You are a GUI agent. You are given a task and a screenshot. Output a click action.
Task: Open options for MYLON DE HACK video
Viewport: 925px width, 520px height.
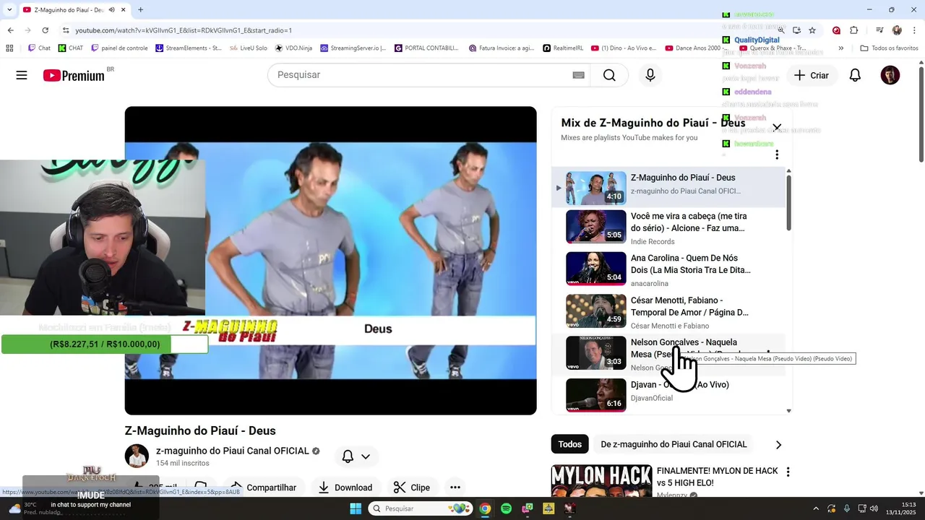click(788, 472)
